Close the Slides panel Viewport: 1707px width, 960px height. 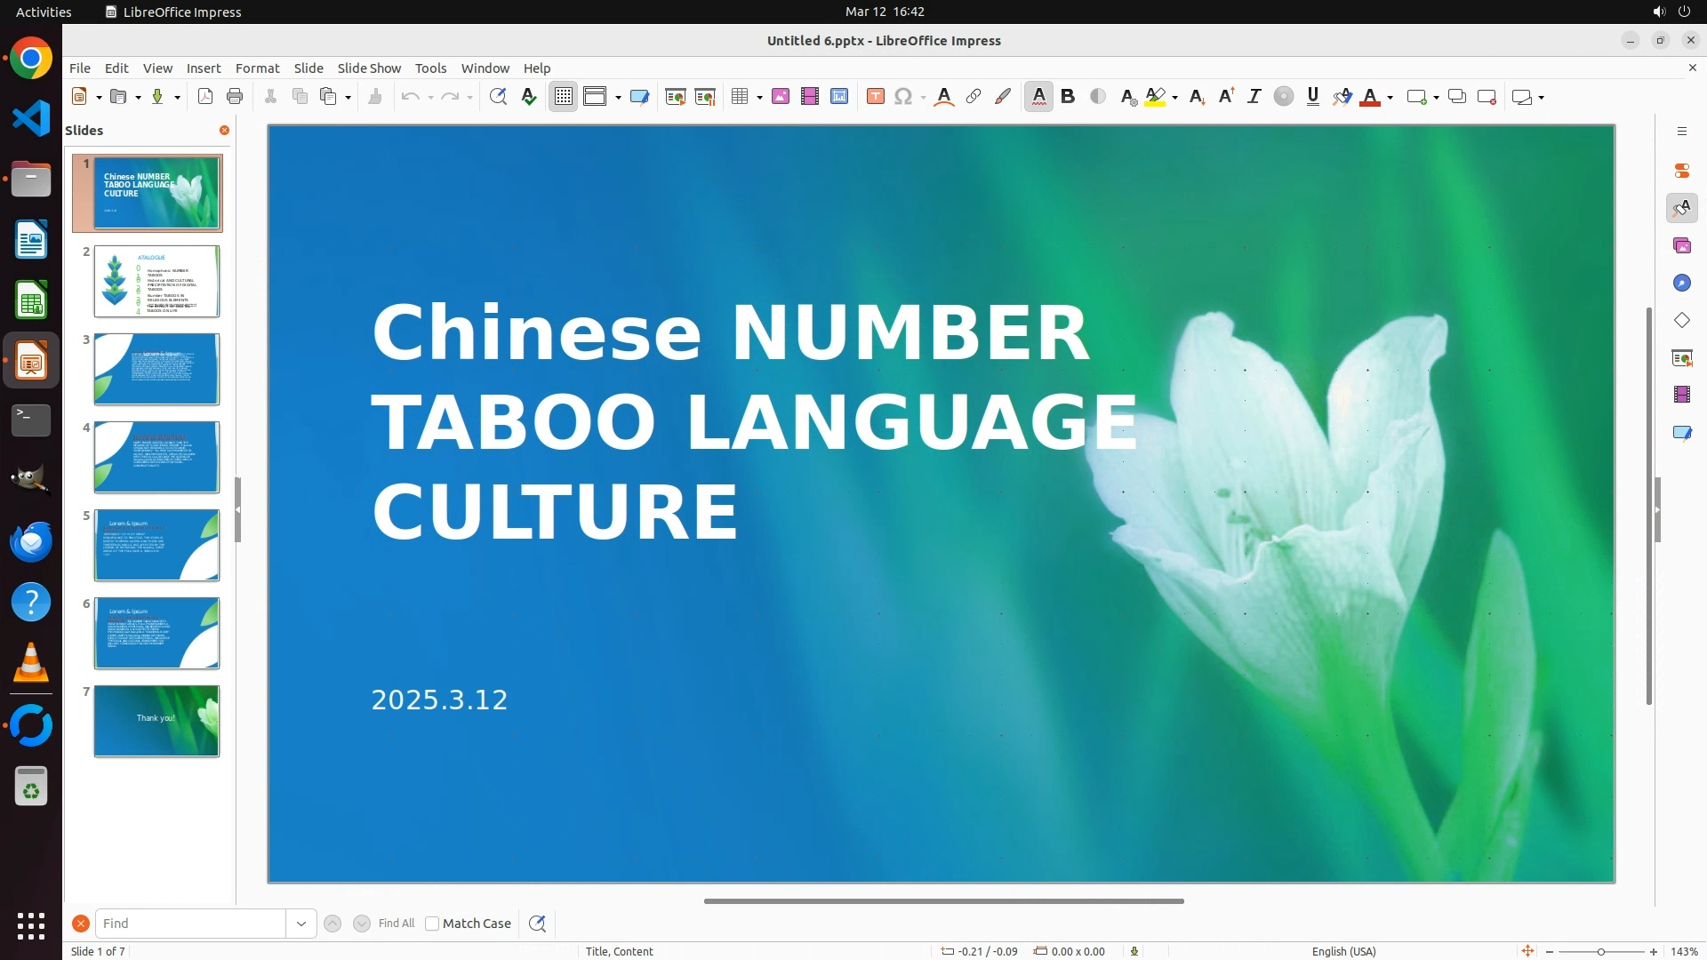point(224,131)
